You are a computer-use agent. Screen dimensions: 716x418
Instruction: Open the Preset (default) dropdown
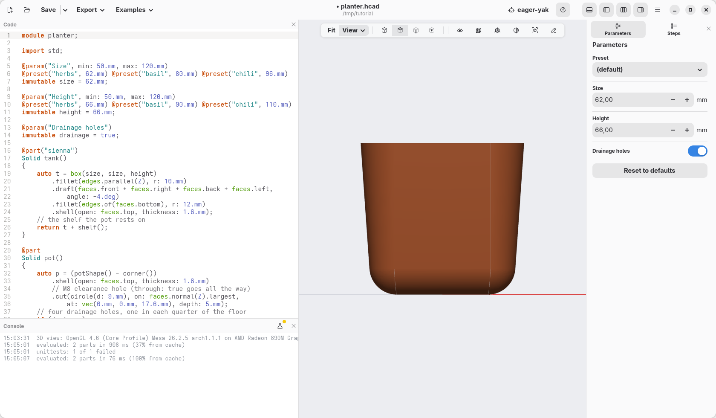coord(650,70)
